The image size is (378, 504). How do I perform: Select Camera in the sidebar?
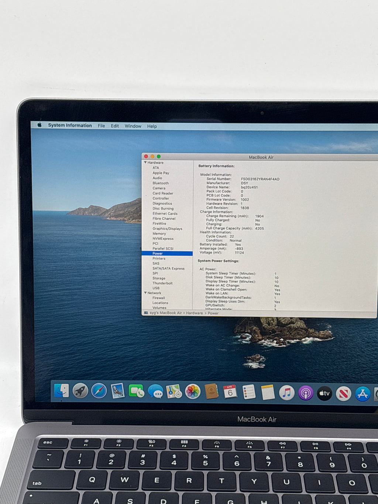[x=159, y=188]
